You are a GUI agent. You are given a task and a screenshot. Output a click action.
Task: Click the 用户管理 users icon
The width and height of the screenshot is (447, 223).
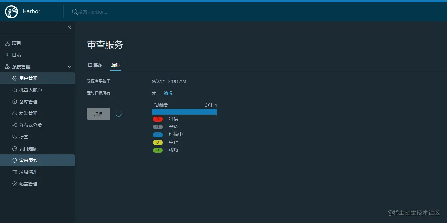(15, 78)
